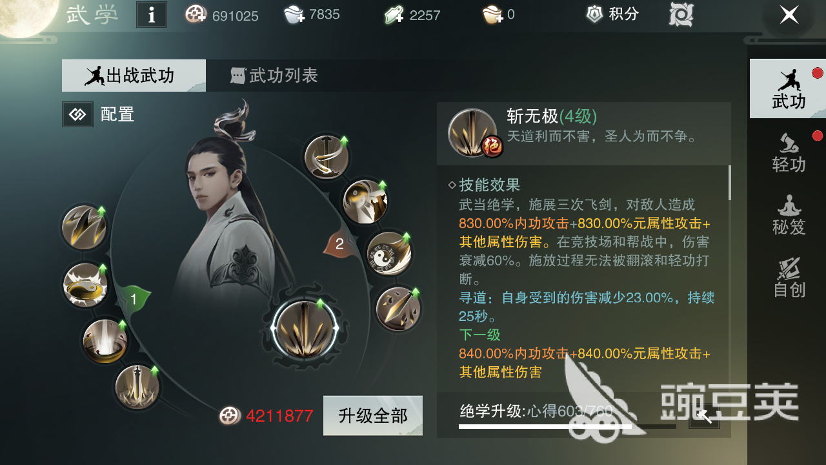Click the 升级全部 button
The width and height of the screenshot is (826, 465).
click(x=373, y=415)
